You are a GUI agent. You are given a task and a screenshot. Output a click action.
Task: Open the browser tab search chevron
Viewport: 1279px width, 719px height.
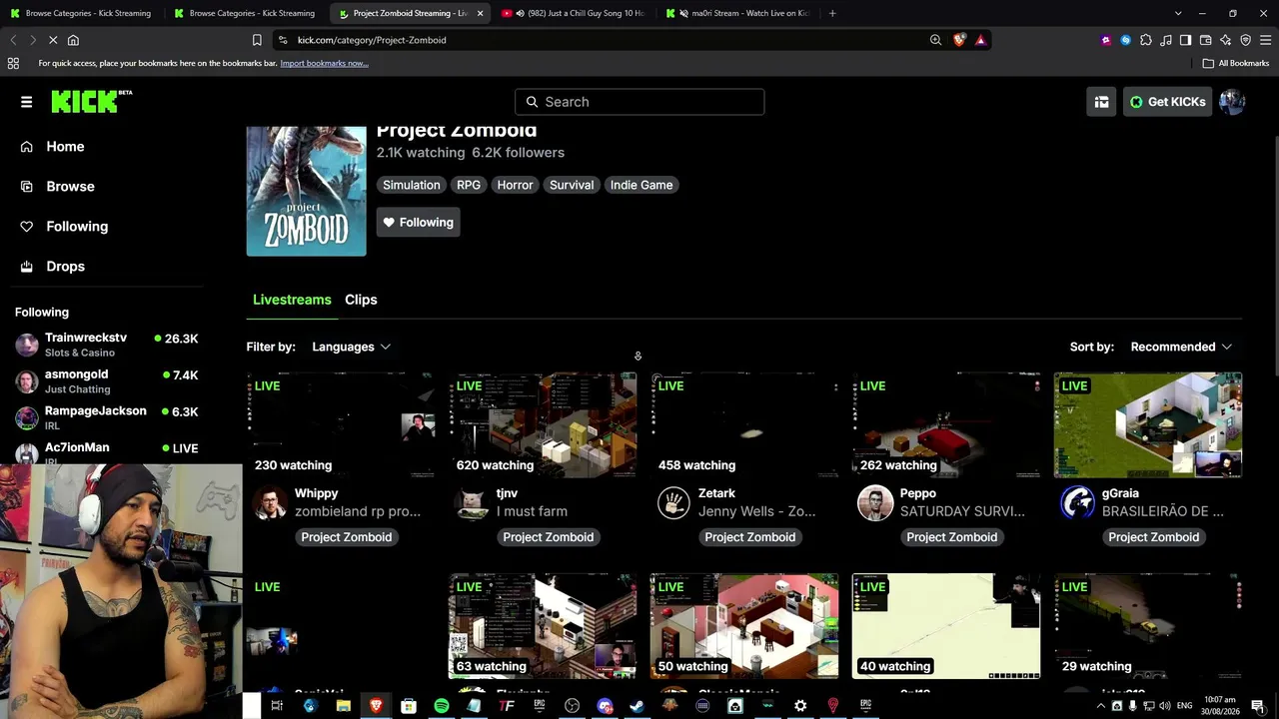pos(1178,13)
